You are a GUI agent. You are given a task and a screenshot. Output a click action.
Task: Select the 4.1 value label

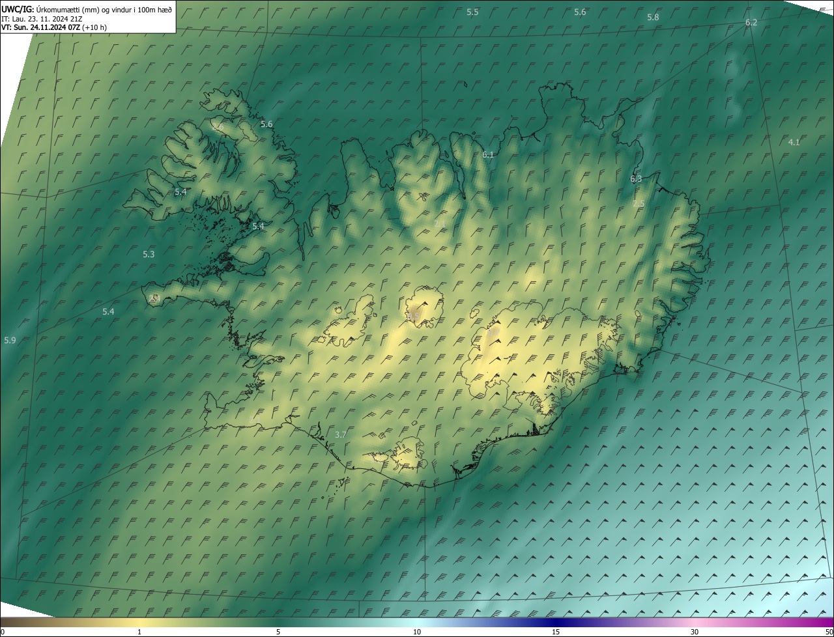(x=794, y=142)
